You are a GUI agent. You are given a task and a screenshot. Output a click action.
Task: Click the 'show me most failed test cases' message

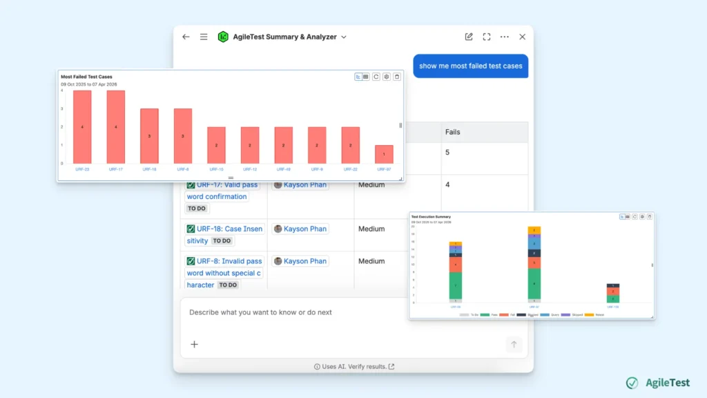pyautogui.click(x=471, y=66)
